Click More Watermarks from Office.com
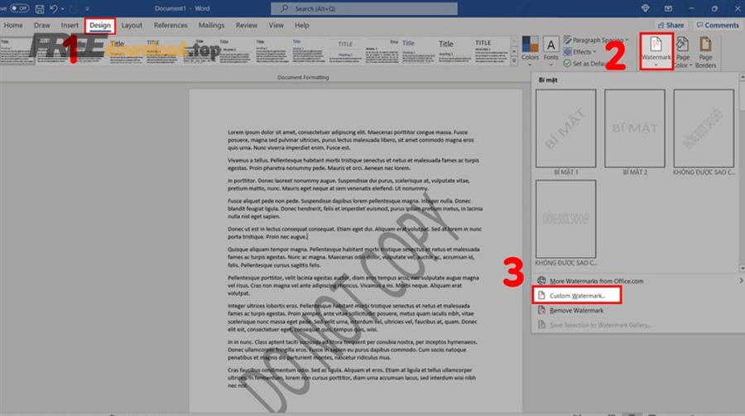745x416 pixels. 596,281
